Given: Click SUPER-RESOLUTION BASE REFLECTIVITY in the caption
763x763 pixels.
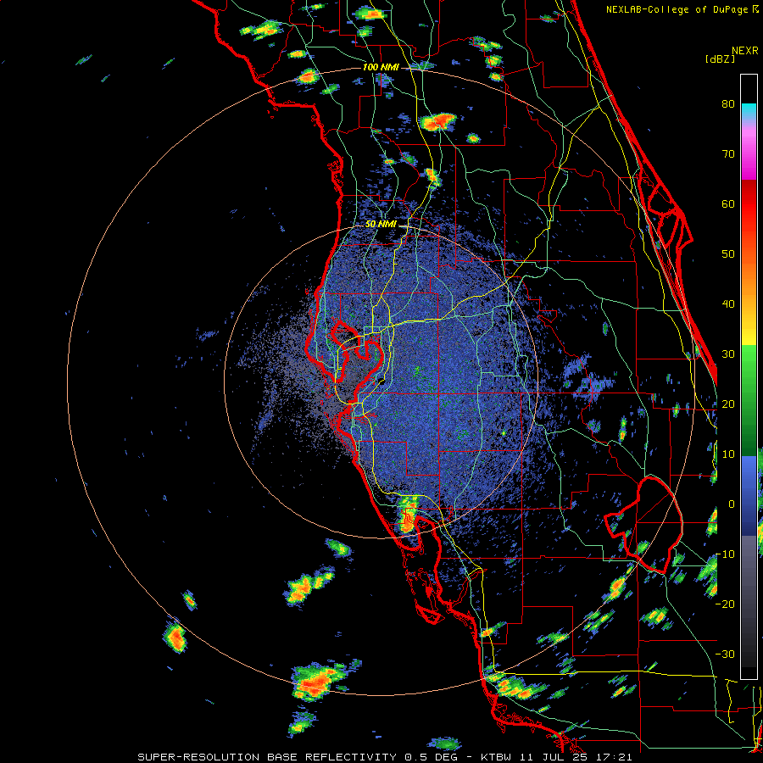Looking at the screenshot, I should pos(267,757).
